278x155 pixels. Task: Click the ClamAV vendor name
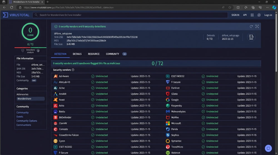pyautogui.click(x=63, y=123)
